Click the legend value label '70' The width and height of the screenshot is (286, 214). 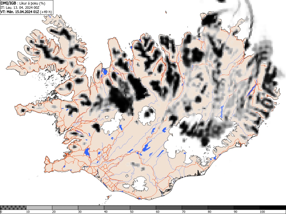pyautogui.click(x=184, y=212)
